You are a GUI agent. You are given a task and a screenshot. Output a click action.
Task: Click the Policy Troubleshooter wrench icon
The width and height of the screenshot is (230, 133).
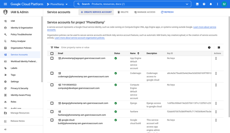coord(5,34)
